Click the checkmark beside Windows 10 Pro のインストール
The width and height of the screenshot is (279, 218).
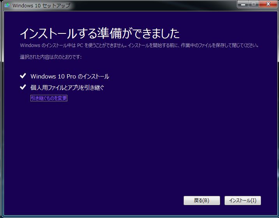click(23, 76)
